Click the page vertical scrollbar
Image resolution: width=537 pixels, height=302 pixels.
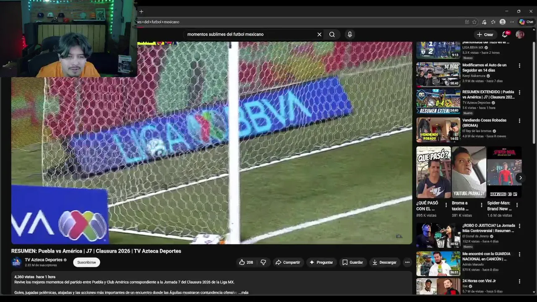pos(534,92)
